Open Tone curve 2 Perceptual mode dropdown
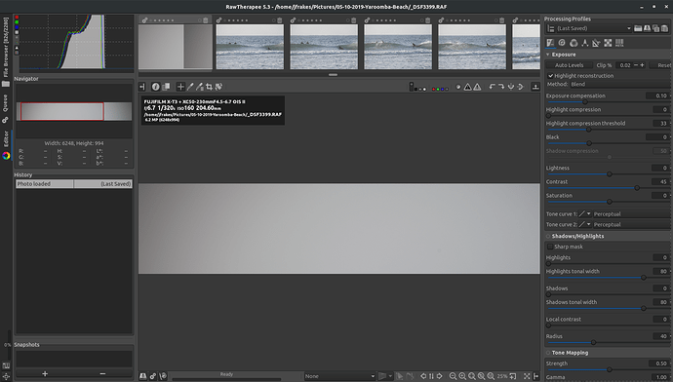 click(x=631, y=224)
